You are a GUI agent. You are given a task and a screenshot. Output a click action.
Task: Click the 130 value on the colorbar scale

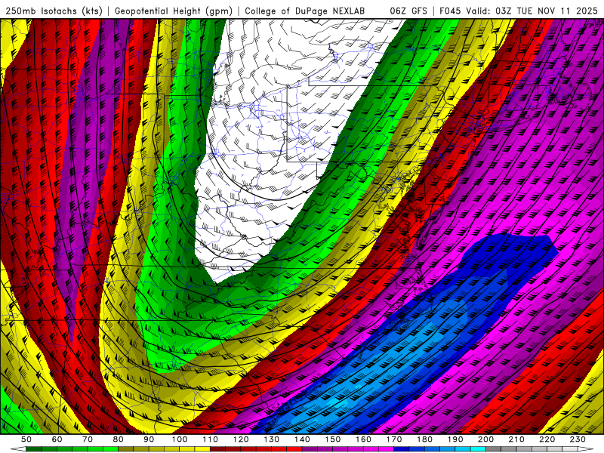pos(272,439)
